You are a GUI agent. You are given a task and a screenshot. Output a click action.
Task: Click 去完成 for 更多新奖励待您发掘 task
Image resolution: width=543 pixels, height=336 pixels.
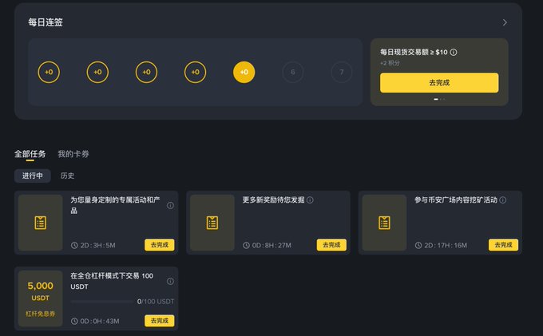[331, 245]
